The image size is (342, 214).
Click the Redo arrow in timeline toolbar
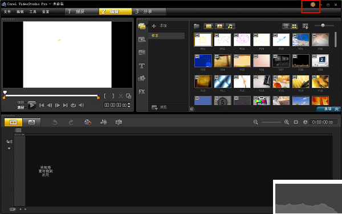pos(71,122)
